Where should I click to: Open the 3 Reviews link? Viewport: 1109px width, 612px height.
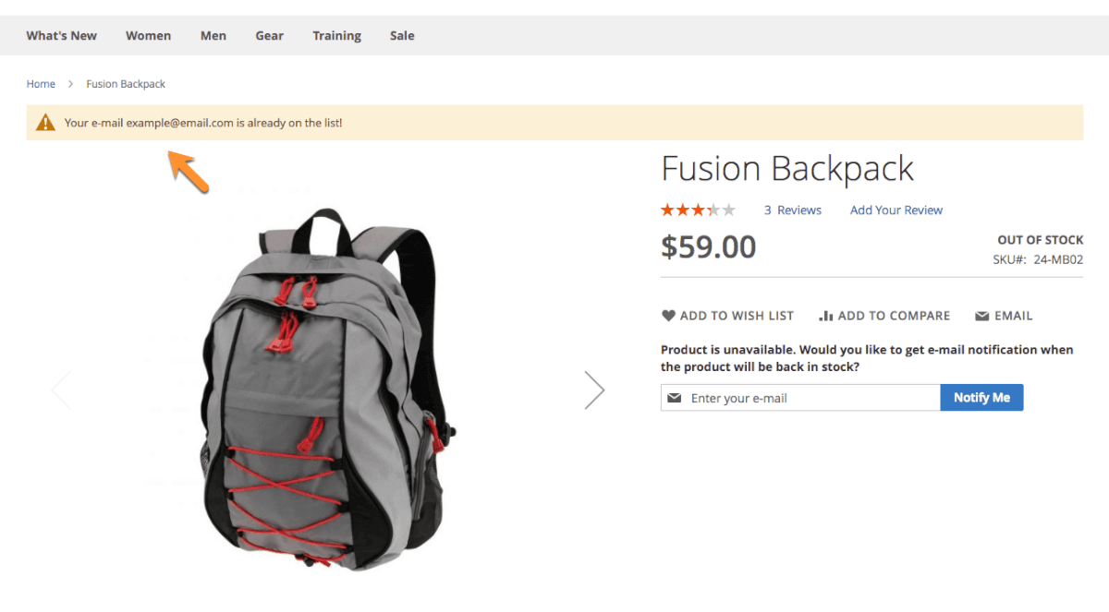tap(793, 210)
